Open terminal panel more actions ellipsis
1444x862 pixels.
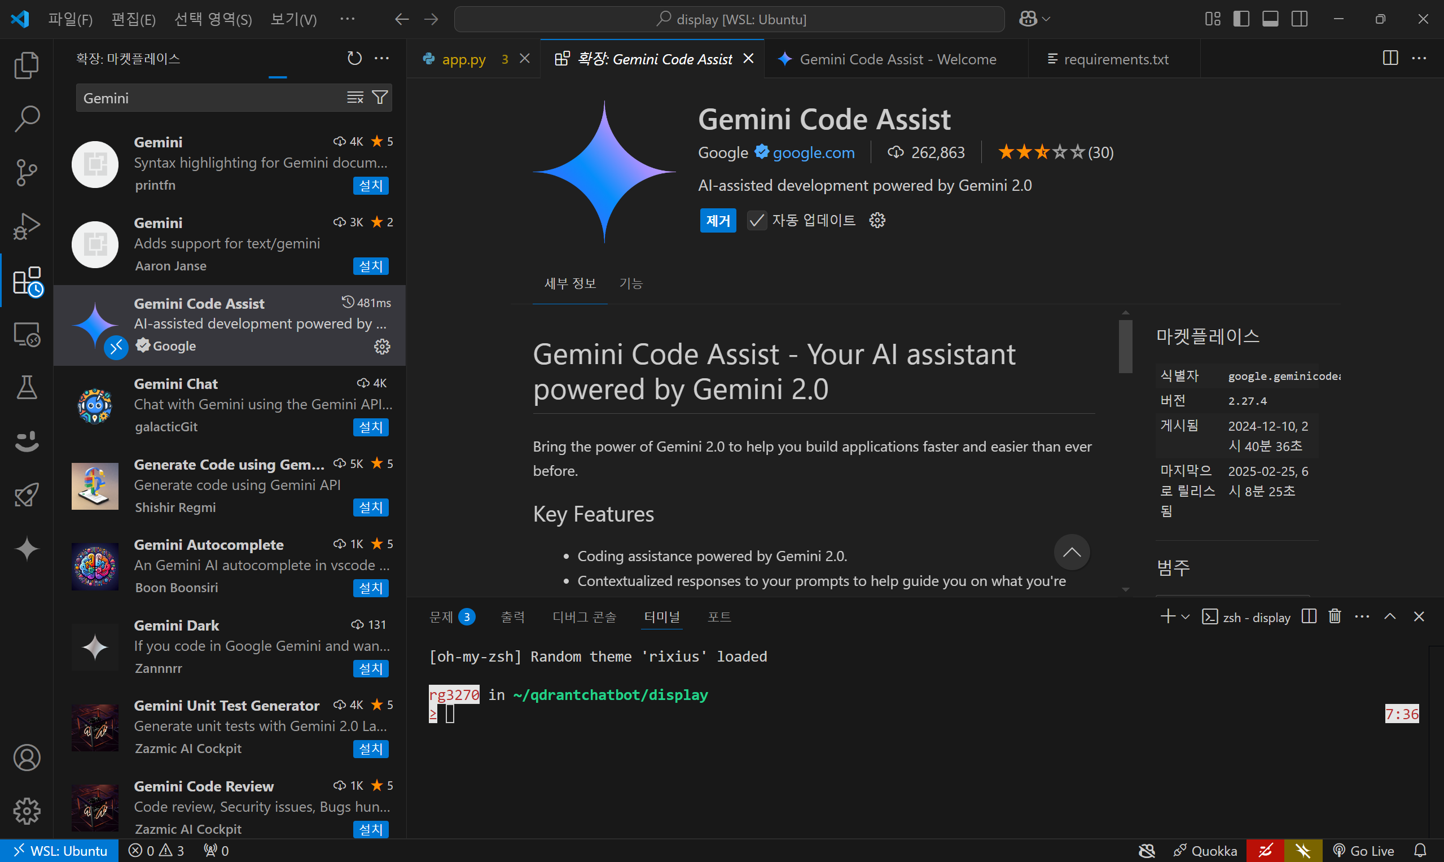1362,616
